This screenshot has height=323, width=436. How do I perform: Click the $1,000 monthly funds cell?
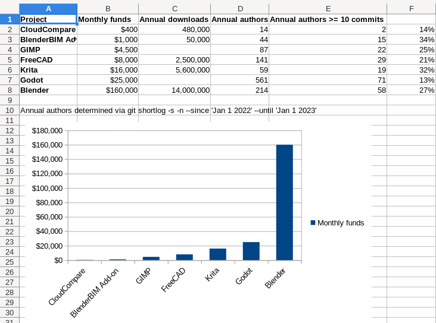[x=108, y=39]
